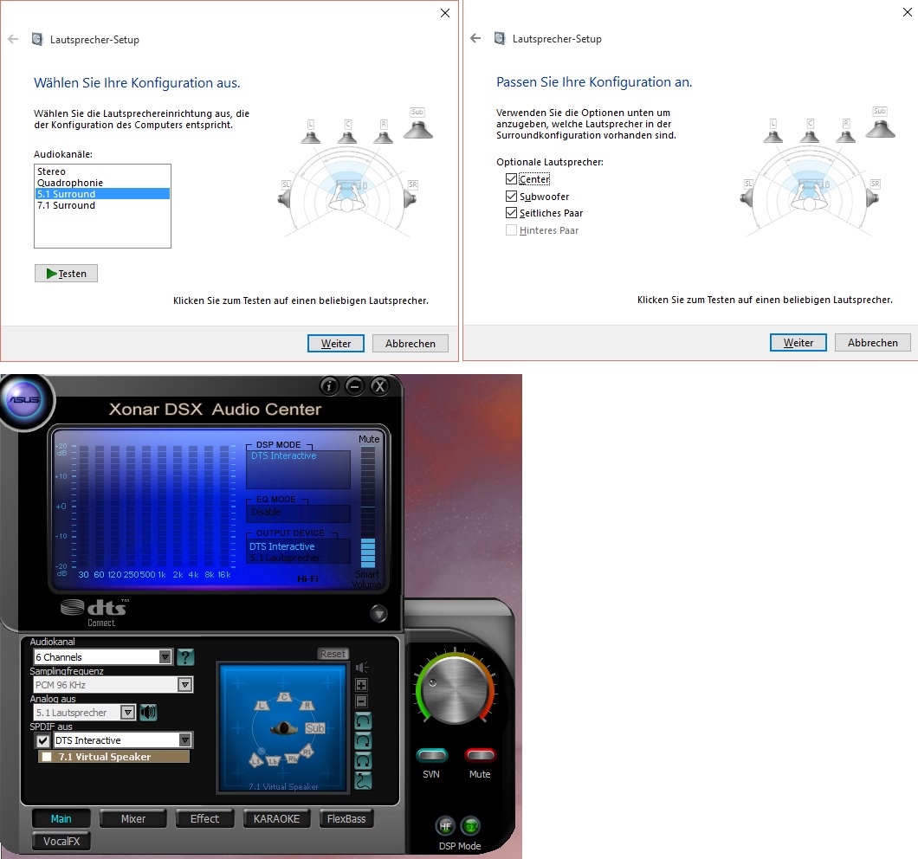Switch to the Effect tab
This screenshot has width=918, height=859.
pyautogui.click(x=205, y=818)
